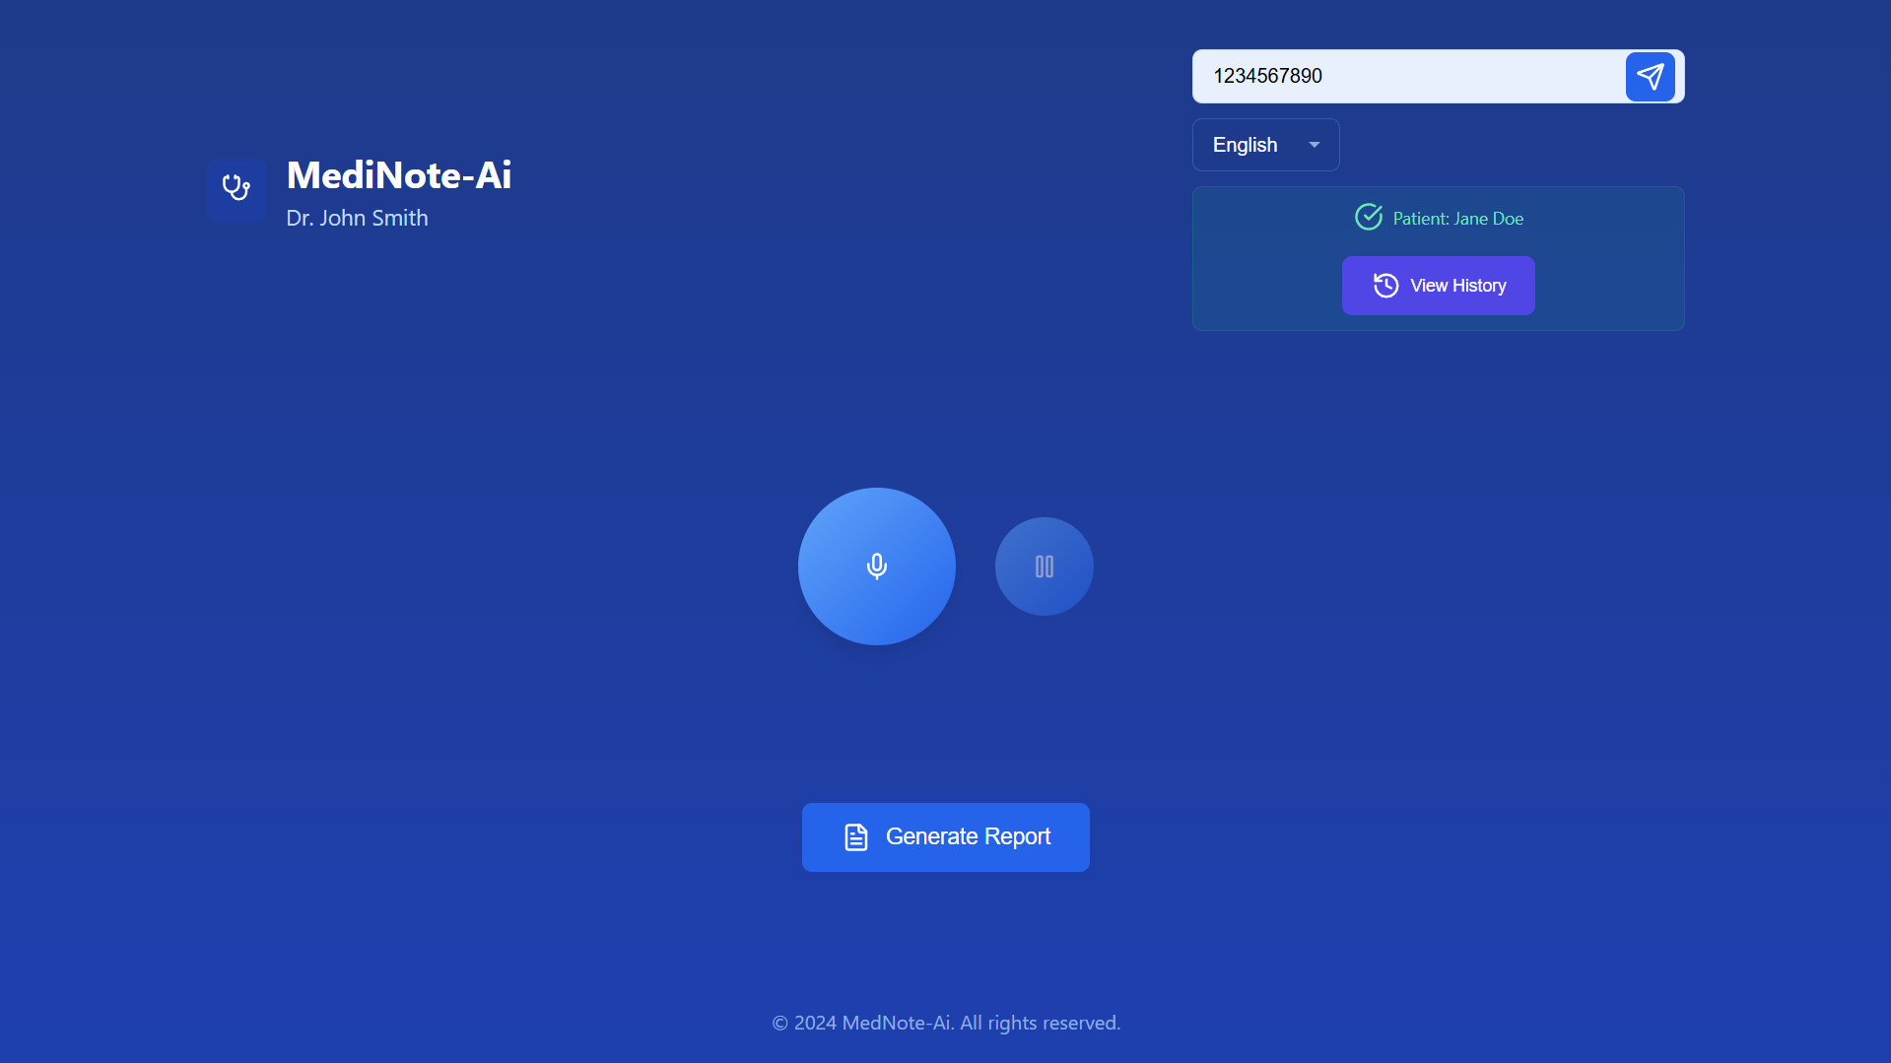Viewport: 1891px width, 1063px height.
Task: Click the green patient verified checkmark
Action: 1368,217
